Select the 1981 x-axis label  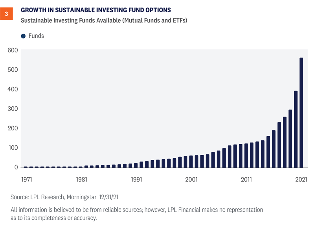coord(81,180)
